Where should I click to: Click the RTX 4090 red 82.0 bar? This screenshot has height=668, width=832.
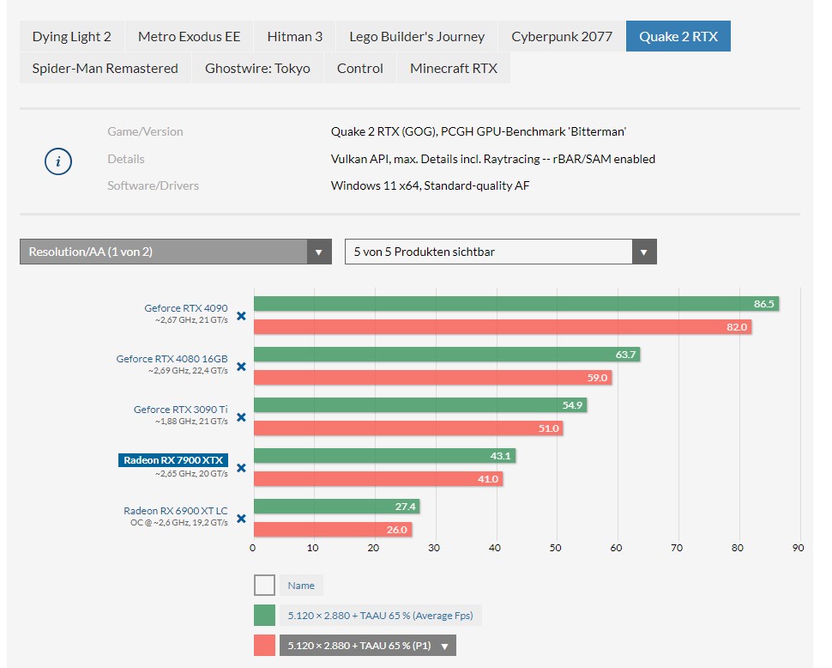point(503,326)
